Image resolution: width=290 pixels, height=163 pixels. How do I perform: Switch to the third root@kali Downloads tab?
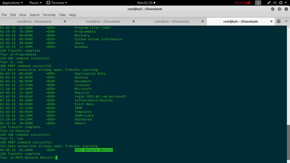[x=172, y=22]
